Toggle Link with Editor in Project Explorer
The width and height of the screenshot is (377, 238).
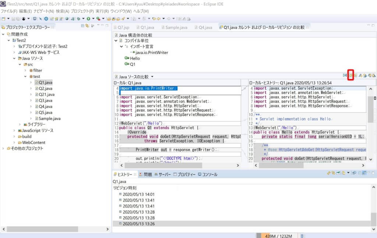[x=87, y=26]
